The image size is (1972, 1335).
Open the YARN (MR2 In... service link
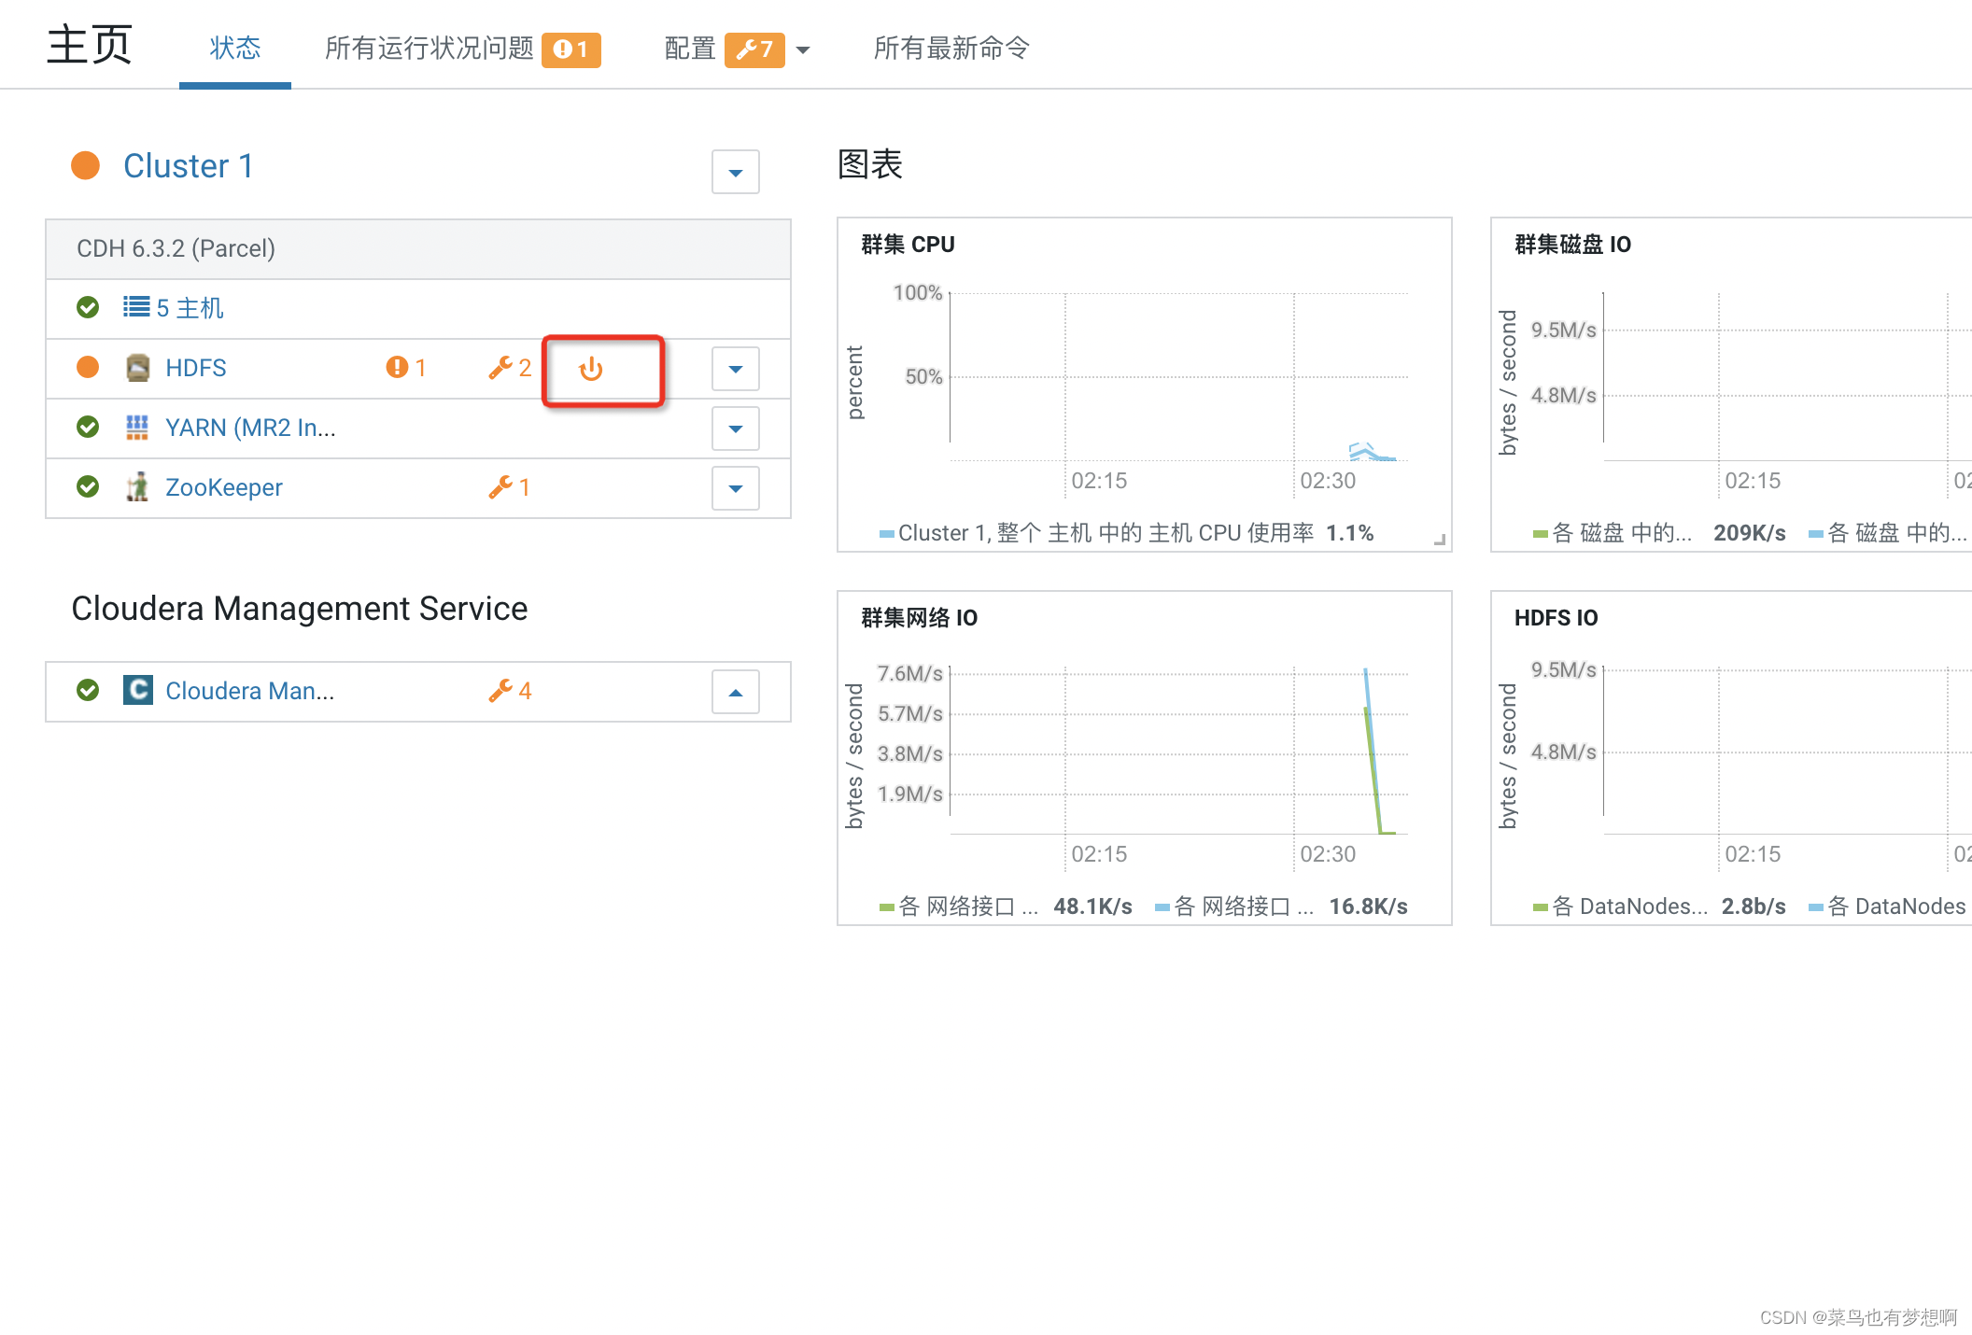point(250,428)
